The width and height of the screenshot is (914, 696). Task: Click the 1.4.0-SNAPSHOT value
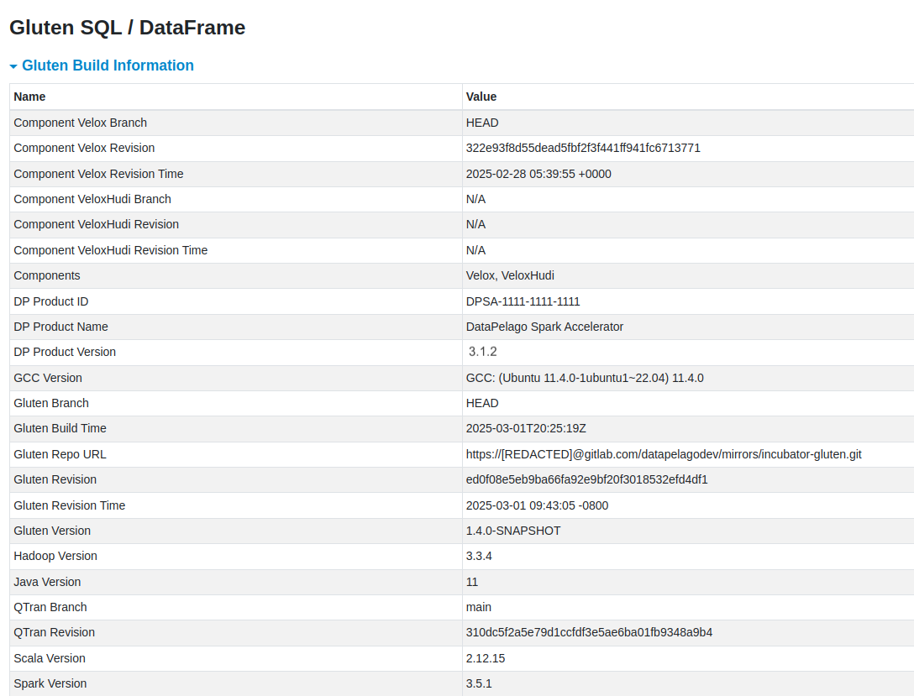coord(513,531)
